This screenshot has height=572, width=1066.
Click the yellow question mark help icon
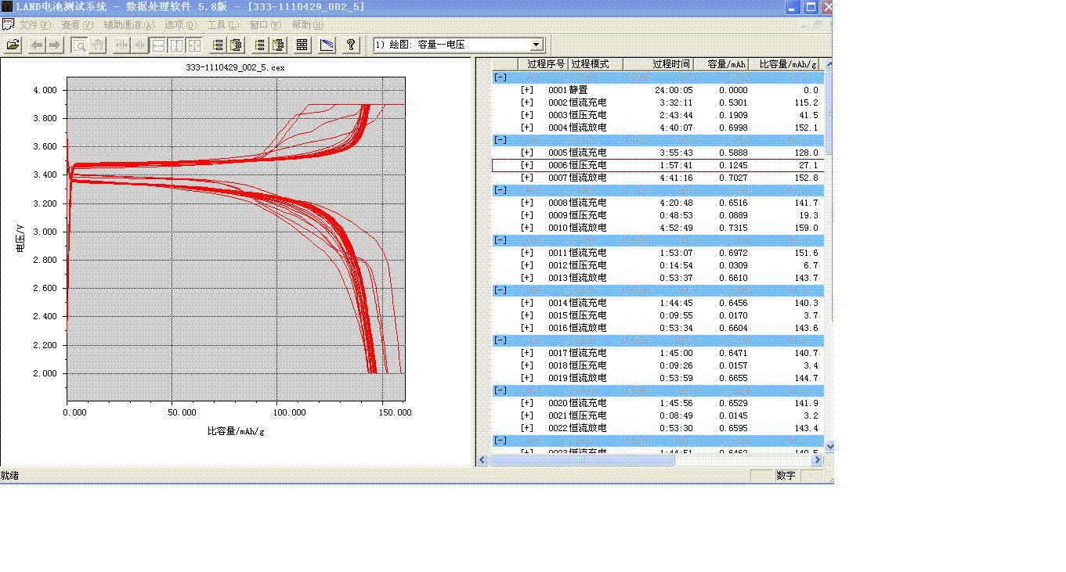point(352,45)
